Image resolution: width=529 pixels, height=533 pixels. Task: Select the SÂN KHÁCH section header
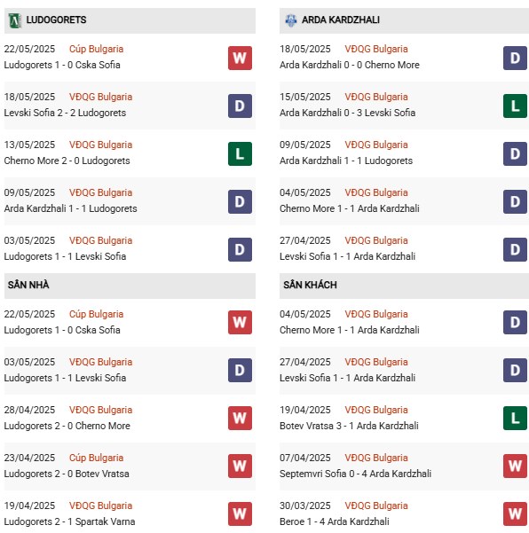click(x=404, y=286)
